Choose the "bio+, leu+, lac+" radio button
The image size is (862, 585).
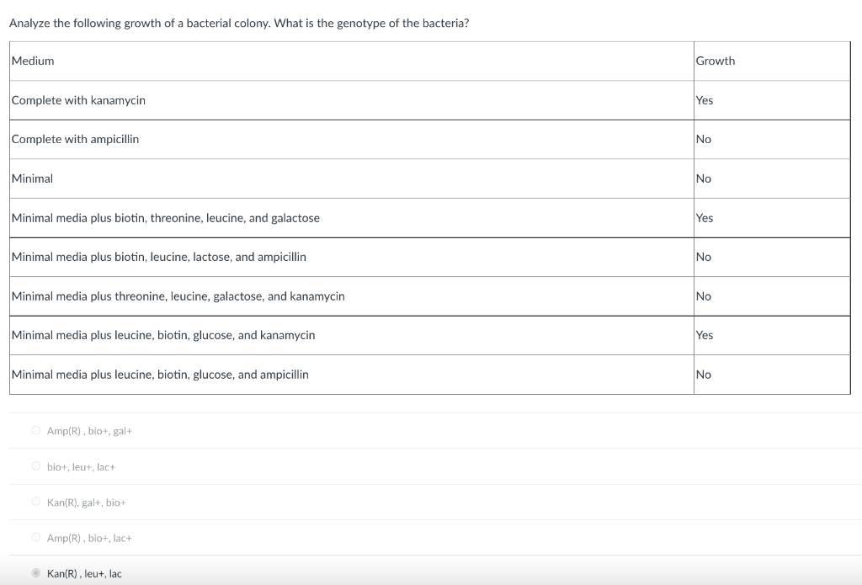click(36, 466)
